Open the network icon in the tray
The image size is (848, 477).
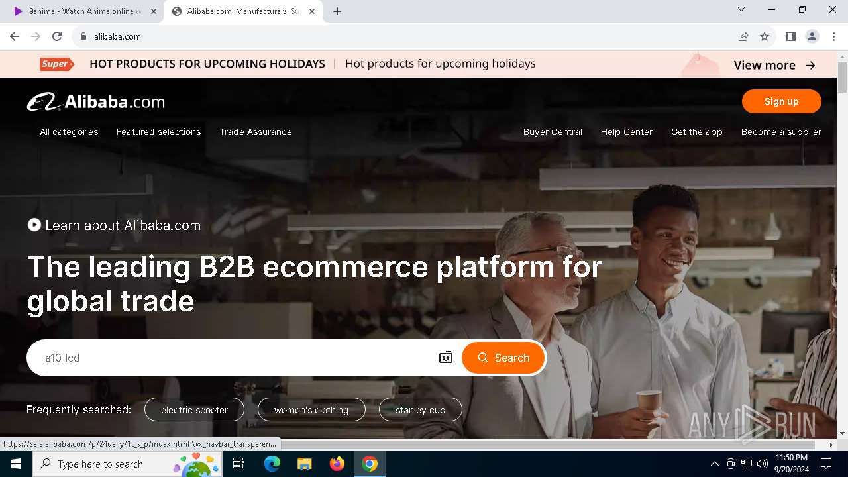747,464
